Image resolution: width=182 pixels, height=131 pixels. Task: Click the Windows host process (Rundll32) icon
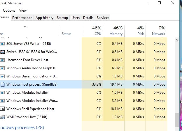pos(2,84)
